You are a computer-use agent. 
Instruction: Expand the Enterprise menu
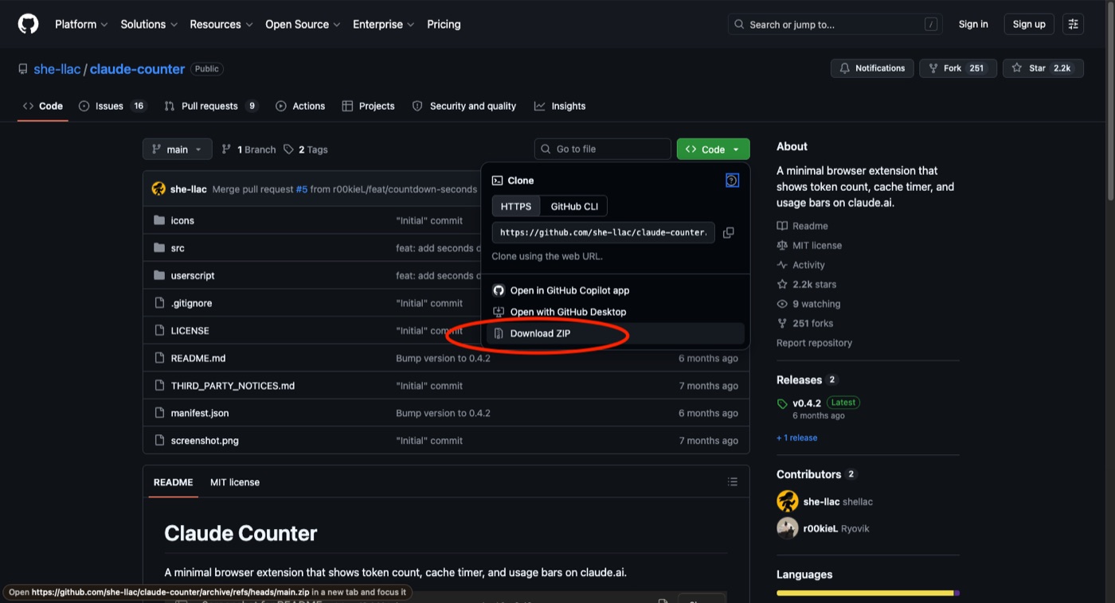point(383,24)
